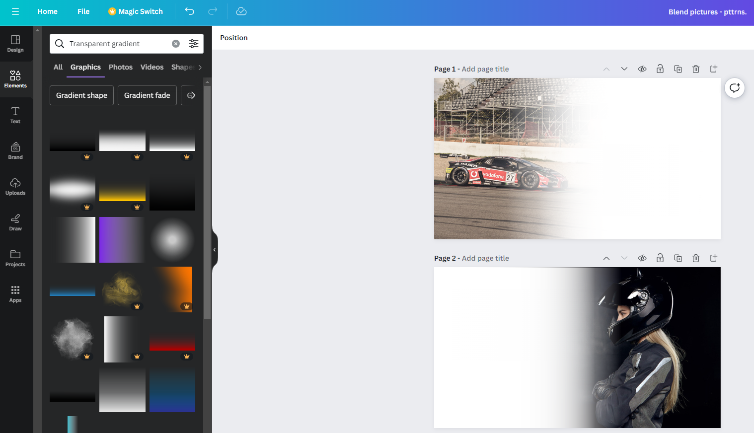Clear the Transparent gradient search text
Screen dimensions: 754x433
(176, 44)
